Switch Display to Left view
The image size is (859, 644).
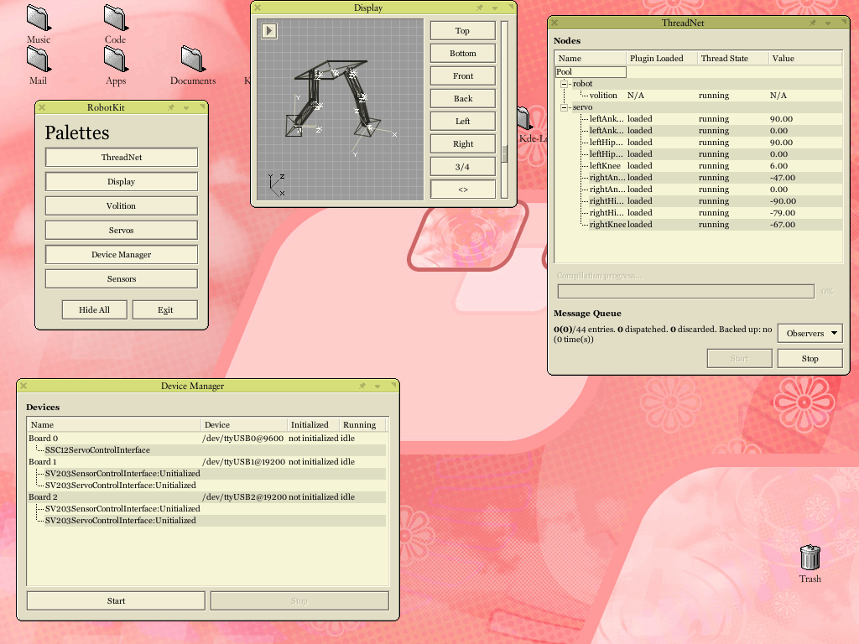pyautogui.click(x=463, y=121)
